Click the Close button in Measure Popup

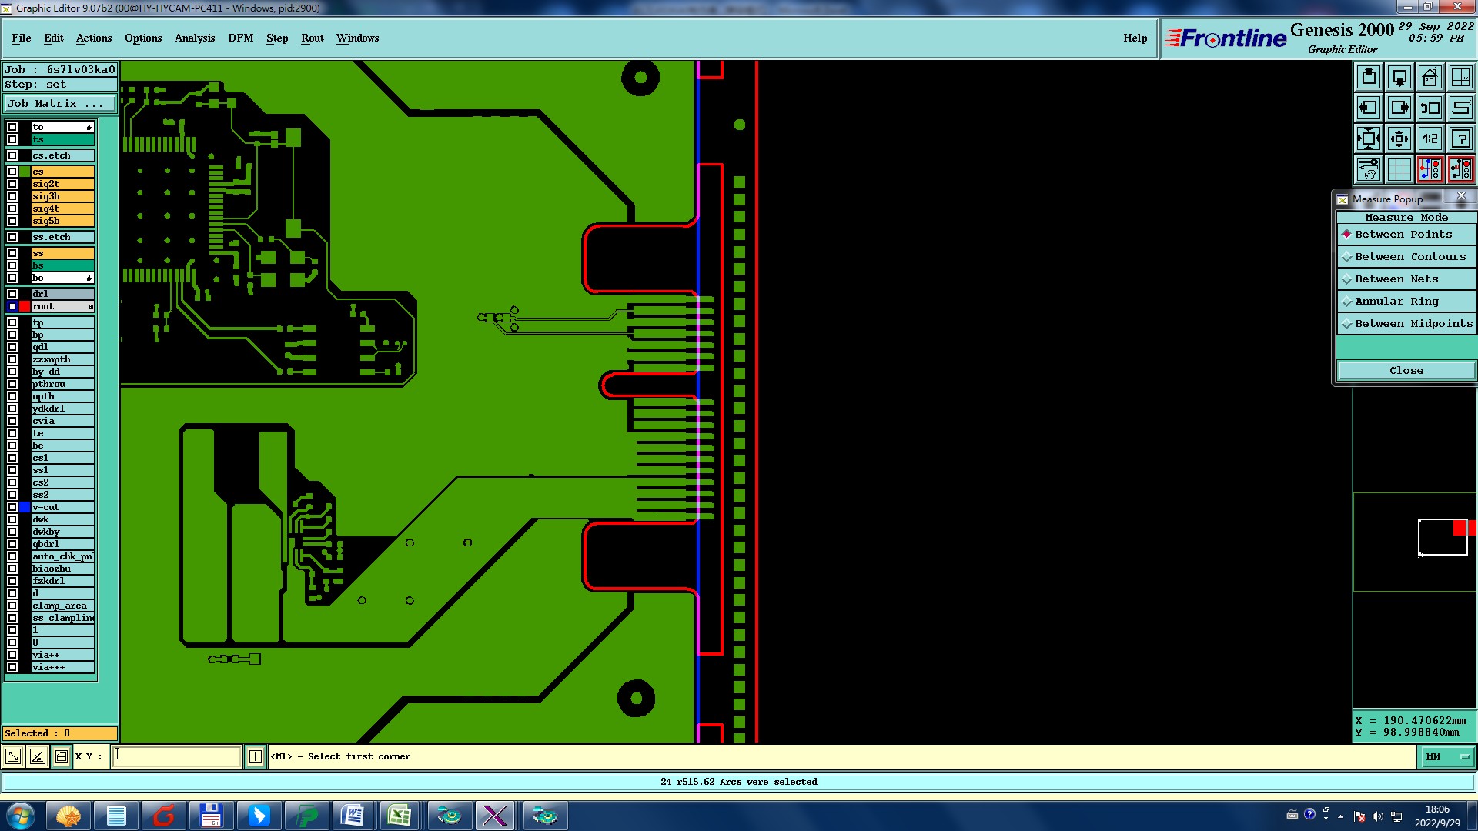pyautogui.click(x=1406, y=371)
